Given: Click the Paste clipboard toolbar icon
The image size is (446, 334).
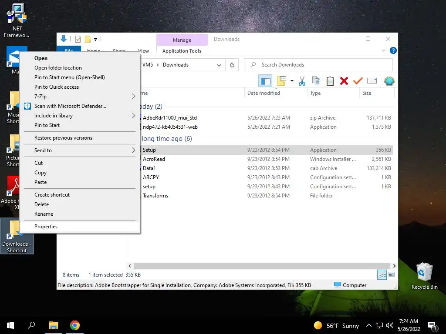Looking at the screenshot, I should (330, 81).
